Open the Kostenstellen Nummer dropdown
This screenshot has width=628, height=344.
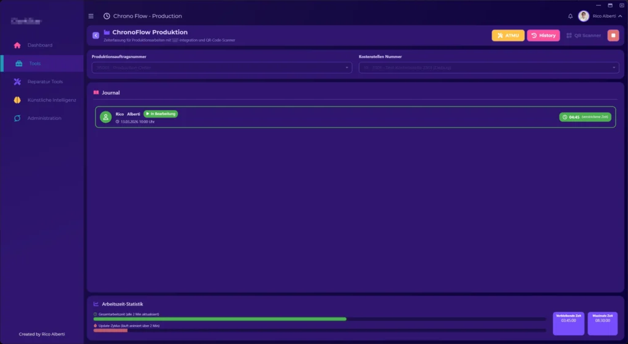(489, 67)
